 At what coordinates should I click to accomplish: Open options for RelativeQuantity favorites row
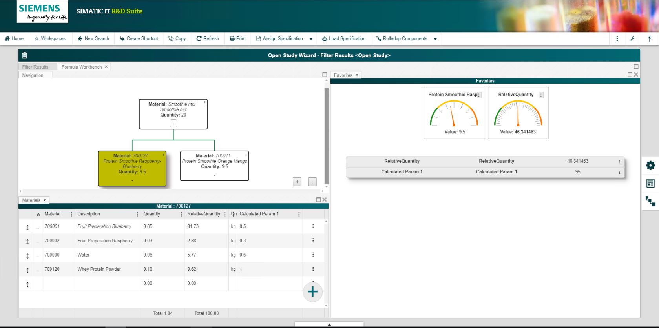[620, 162]
